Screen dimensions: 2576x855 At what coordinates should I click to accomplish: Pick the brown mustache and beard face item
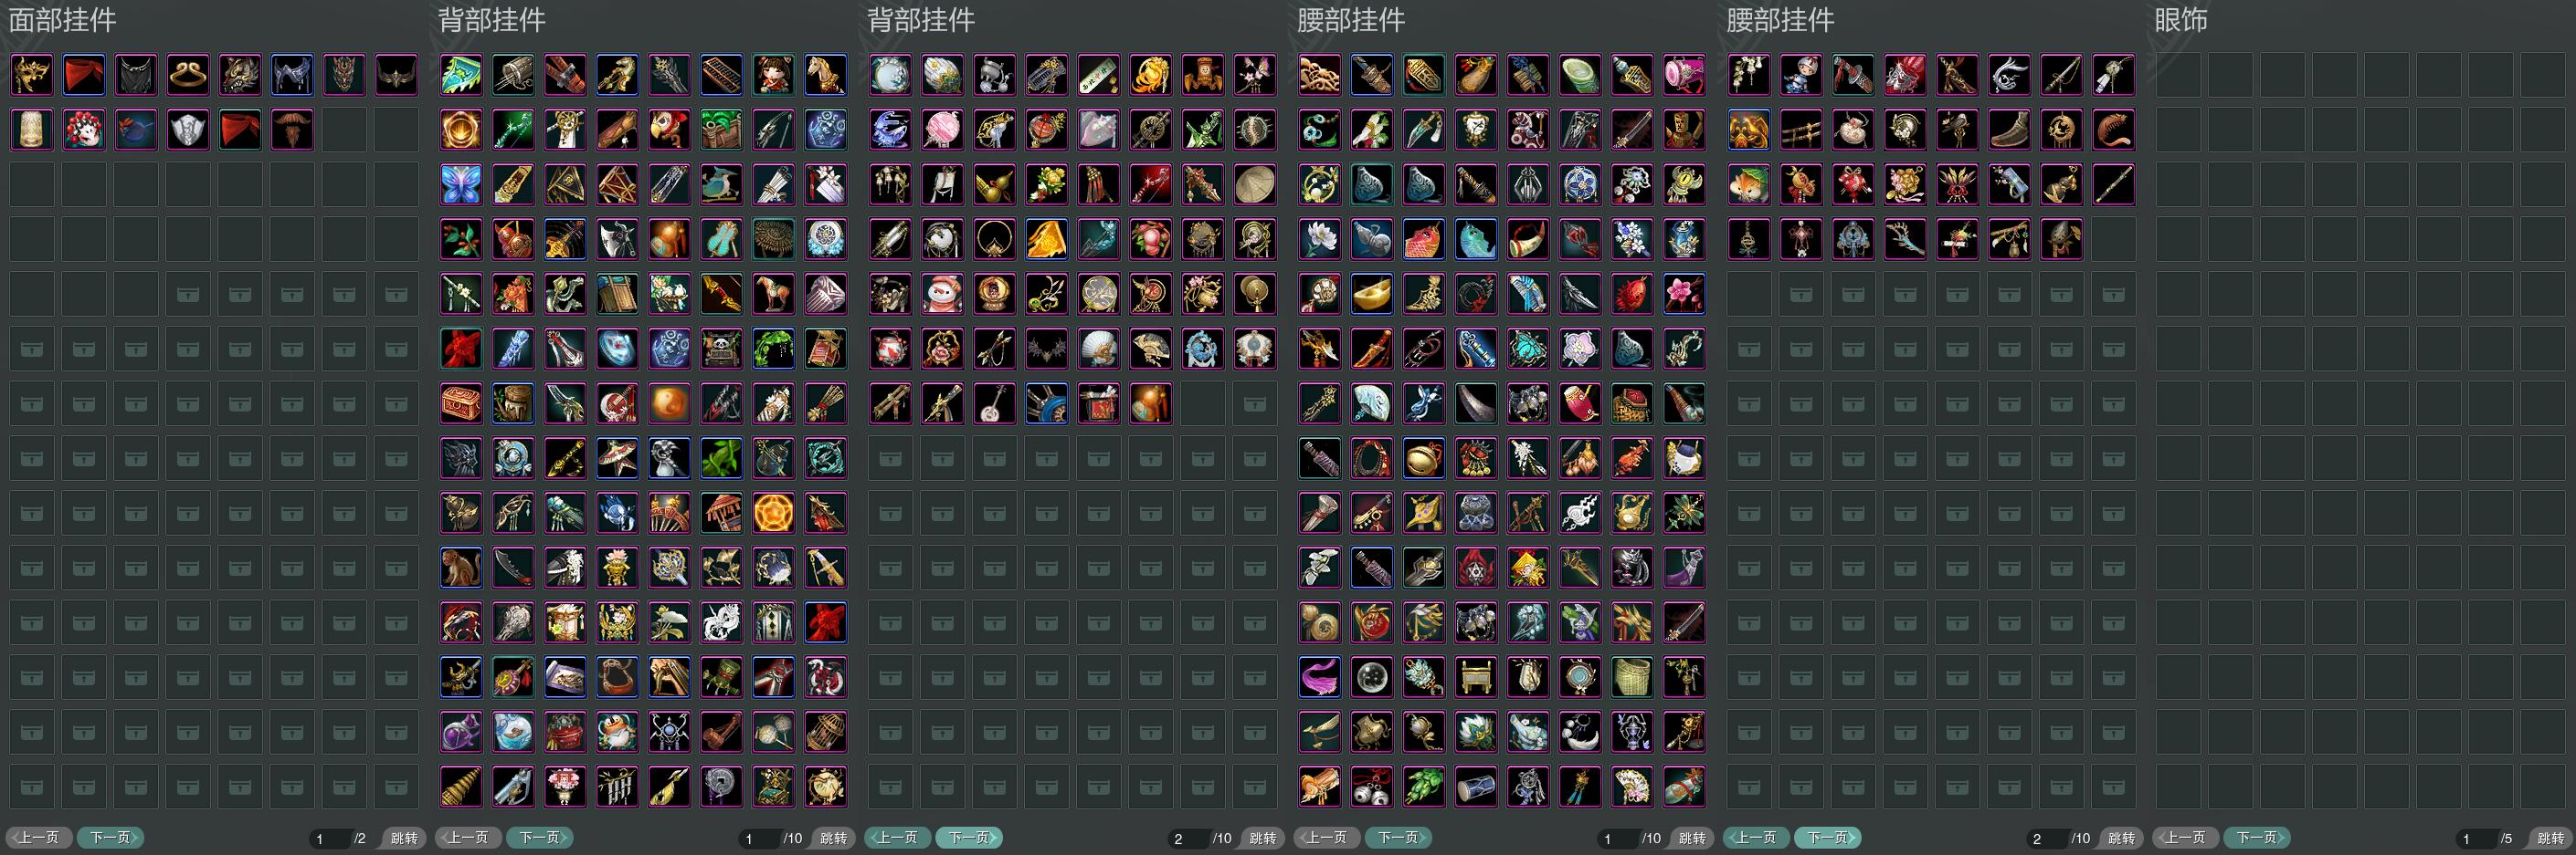pyautogui.click(x=292, y=130)
